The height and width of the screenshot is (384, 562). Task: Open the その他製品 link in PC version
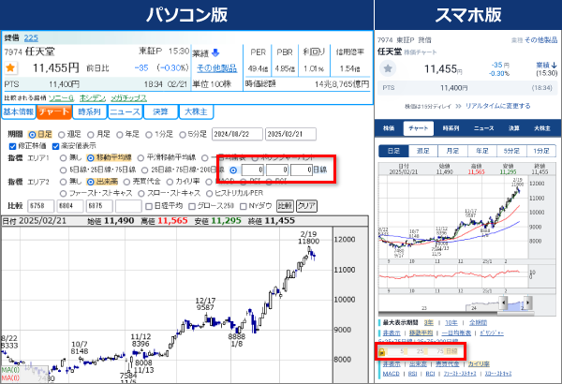[x=217, y=67]
